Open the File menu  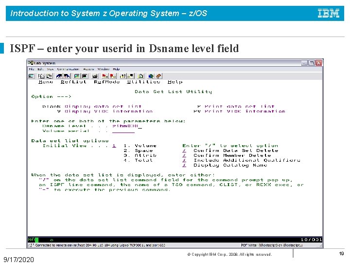click(x=32, y=69)
